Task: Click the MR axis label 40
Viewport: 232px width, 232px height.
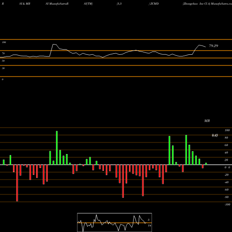Action: [x=226, y=153]
